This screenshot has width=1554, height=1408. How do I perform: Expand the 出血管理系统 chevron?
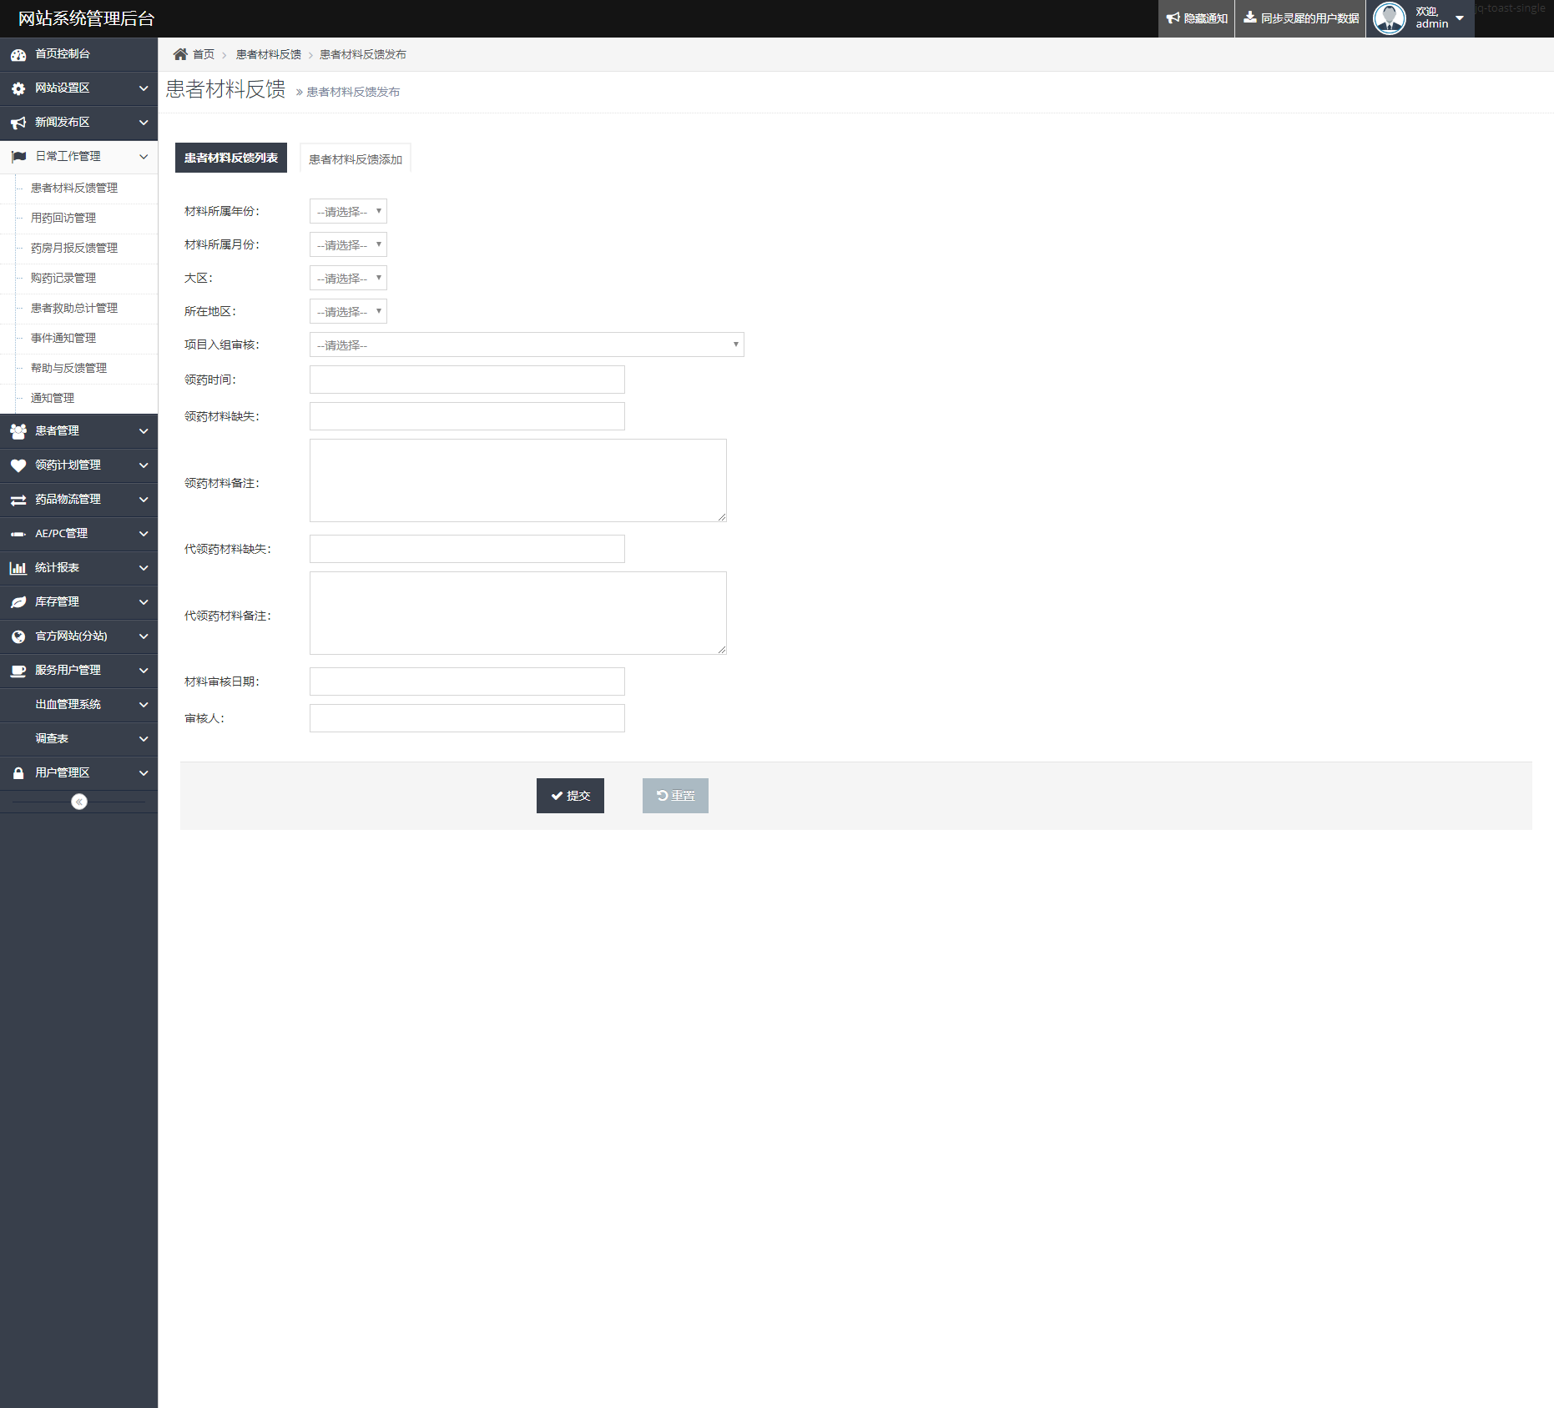(x=144, y=705)
